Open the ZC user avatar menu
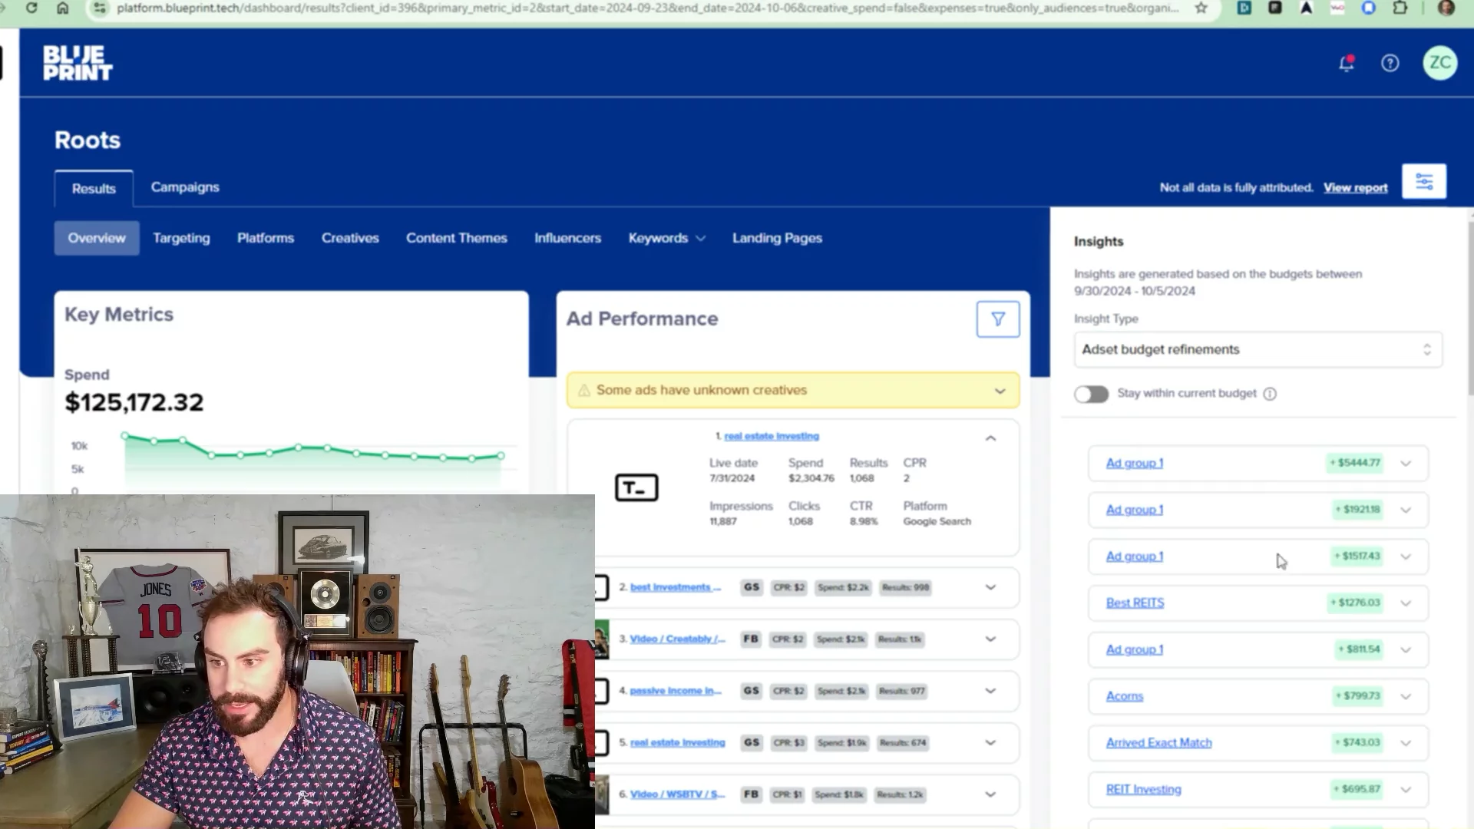The width and height of the screenshot is (1474, 829). [1439, 63]
